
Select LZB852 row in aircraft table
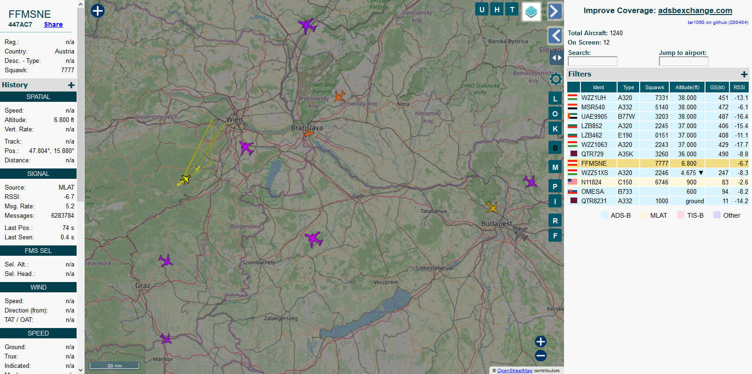pos(658,126)
